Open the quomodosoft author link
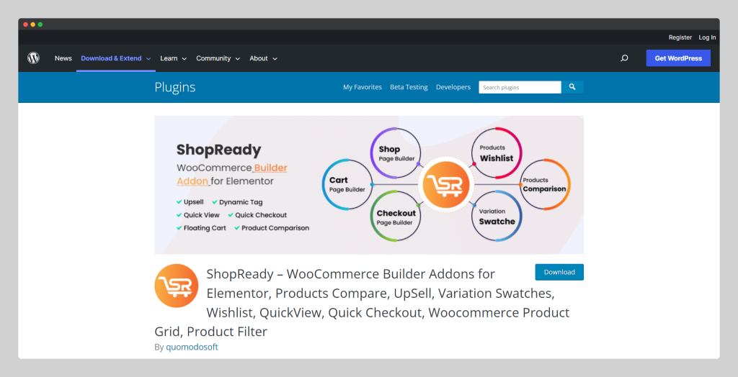The width and height of the screenshot is (738, 377). click(x=192, y=347)
